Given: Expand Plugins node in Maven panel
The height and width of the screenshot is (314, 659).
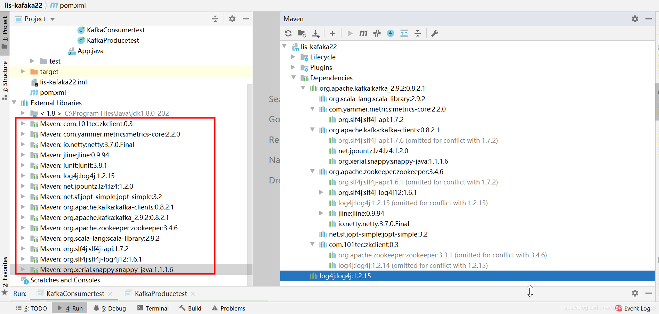Looking at the screenshot, I should tap(293, 67).
